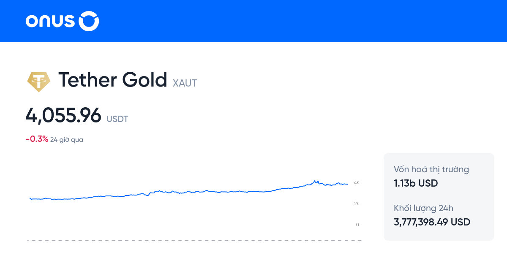507x266 pixels.
Task: Open the XAUT ticker selector
Action: 184,83
